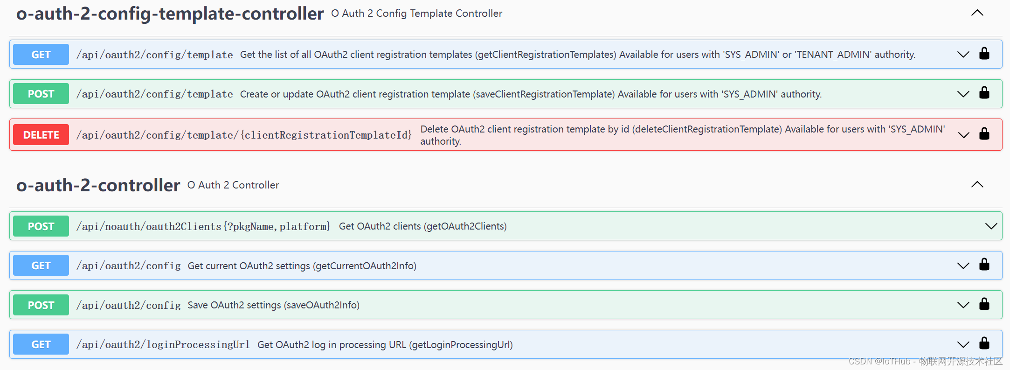Click path /api/oauth2/config in GET row

click(128, 266)
